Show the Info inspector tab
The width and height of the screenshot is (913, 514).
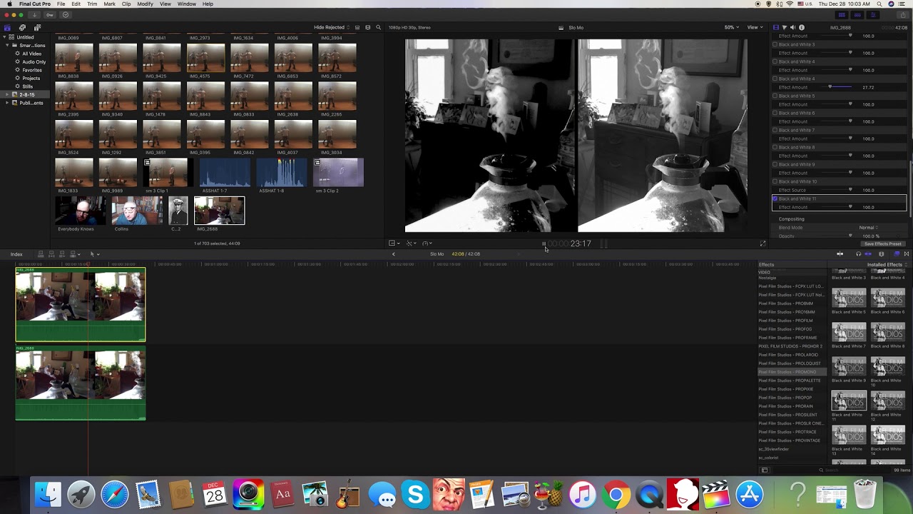[x=802, y=28]
